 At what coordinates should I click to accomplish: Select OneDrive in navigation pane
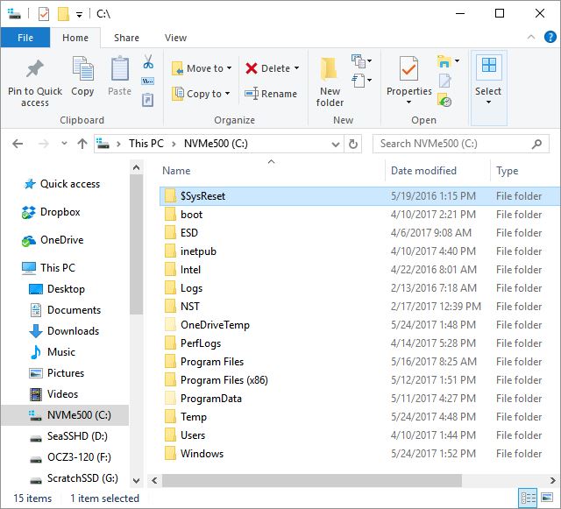53,240
